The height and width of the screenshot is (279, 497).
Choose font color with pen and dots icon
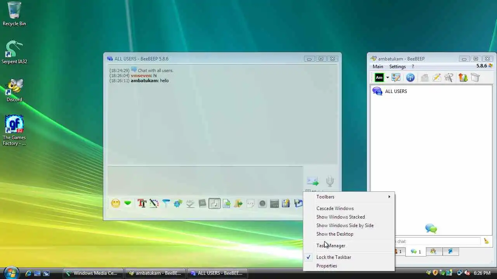tap(154, 203)
